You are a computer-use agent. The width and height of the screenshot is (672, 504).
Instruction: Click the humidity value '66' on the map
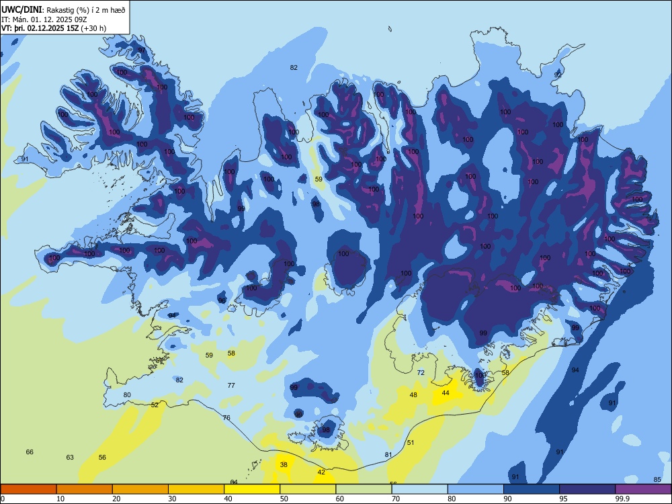pyautogui.click(x=30, y=452)
